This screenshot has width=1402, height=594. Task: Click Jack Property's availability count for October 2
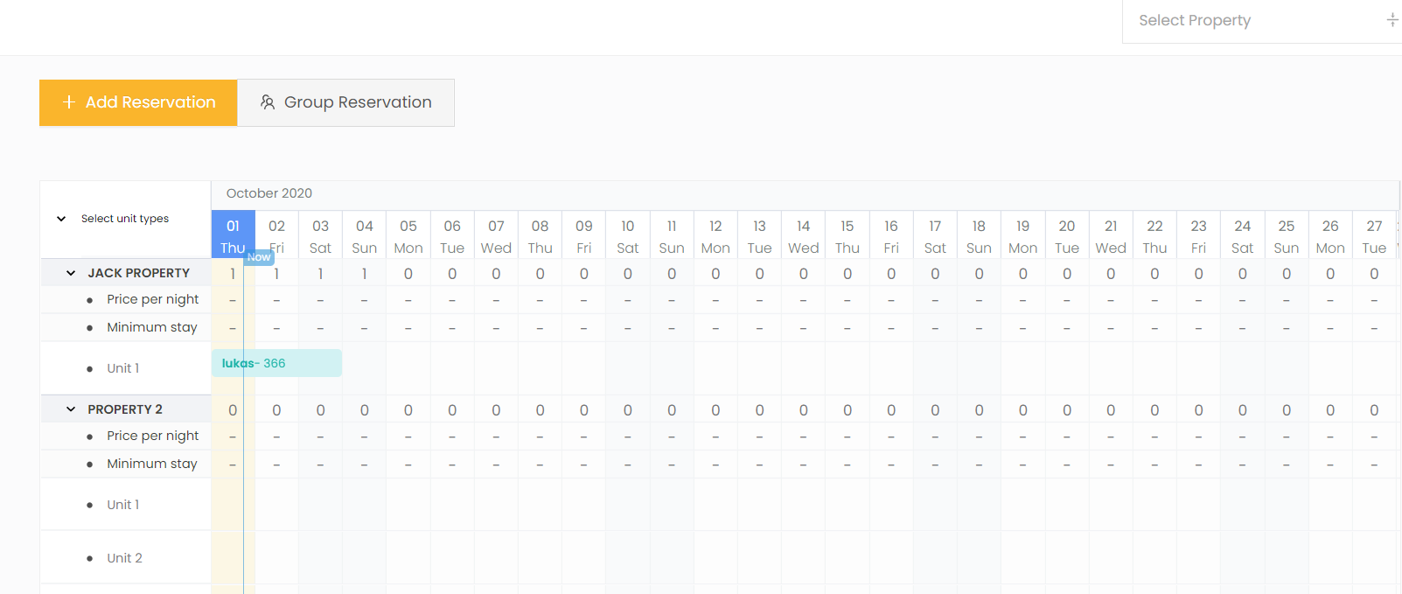276,273
